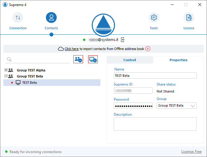The image size is (207, 157).
Task: Click the Contacts label
Action: pyautogui.click(x=51, y=28)
